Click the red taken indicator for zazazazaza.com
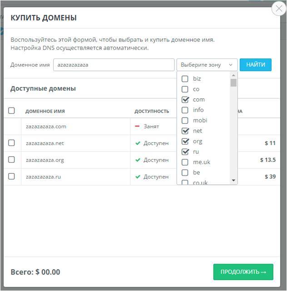The image size is (287, 291). pos(138,126)
